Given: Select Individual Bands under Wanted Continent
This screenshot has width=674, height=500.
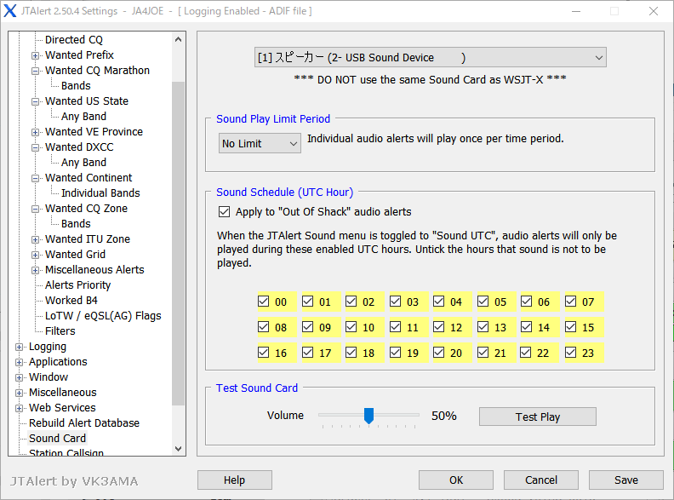Looking at the screenshot, I should click(100, 193).
